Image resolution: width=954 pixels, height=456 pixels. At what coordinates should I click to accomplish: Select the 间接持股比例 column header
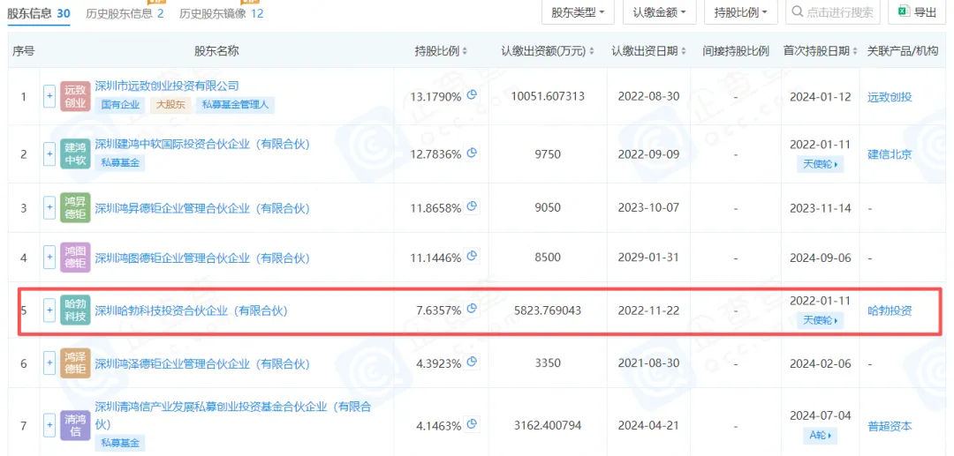tap(736, 52)
